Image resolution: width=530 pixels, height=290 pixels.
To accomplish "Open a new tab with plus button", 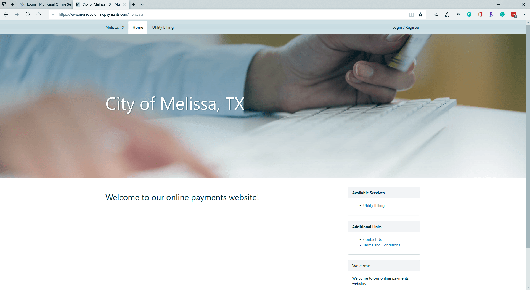I will [133, 4].
